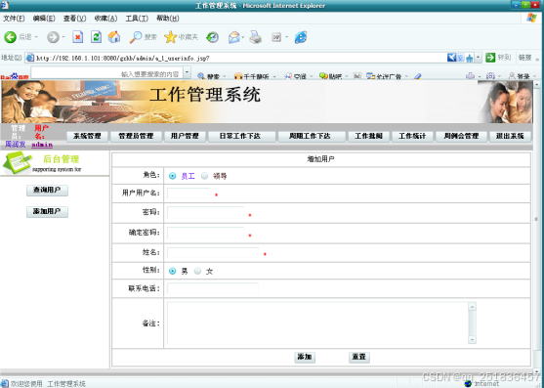Open the 编辑(E) menu
This screenshot has width=544, height=388.
coord(44,18)
